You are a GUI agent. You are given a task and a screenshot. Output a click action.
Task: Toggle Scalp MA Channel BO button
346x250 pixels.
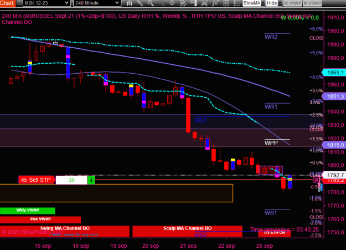[187, 231]
